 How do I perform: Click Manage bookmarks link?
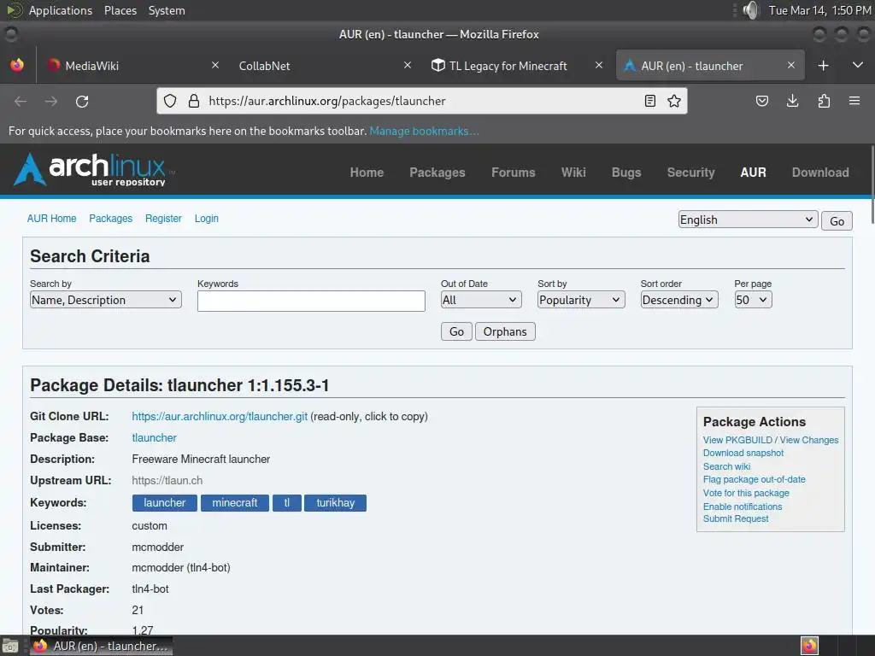coord(424,131)
